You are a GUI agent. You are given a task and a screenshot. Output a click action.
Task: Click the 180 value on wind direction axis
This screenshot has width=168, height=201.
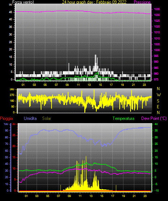pyautogui.click(x=12, y=101)
